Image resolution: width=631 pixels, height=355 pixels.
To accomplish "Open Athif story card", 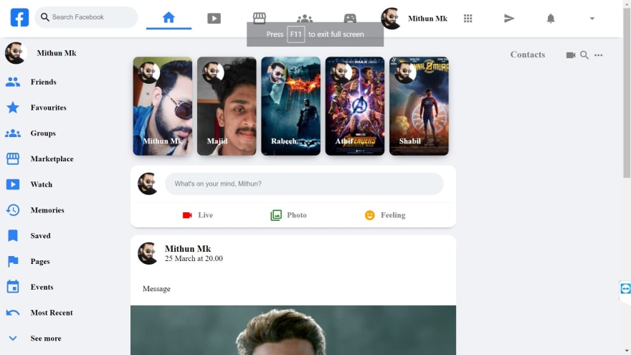I will coord(354,106).
